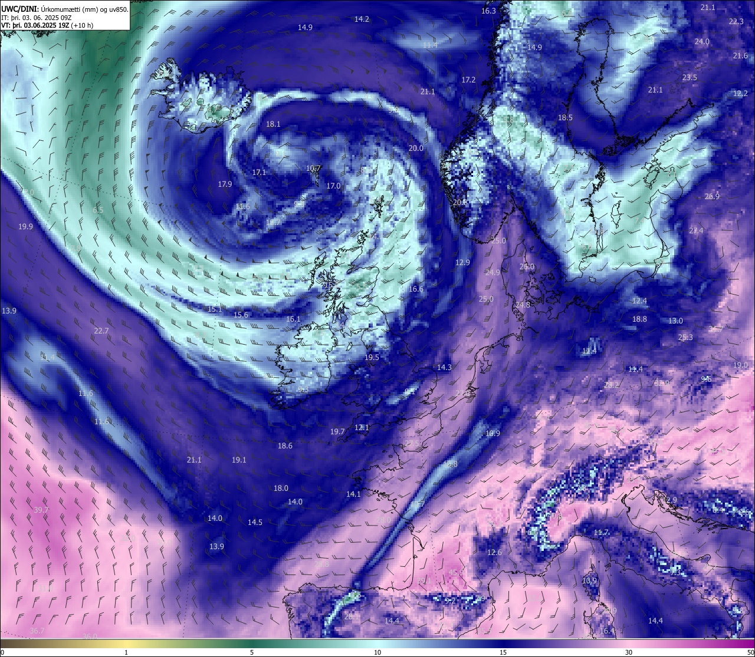This screenshot has height=657, width=755.
Task: Click the 17.0 value label
Action: pos(333,186)
